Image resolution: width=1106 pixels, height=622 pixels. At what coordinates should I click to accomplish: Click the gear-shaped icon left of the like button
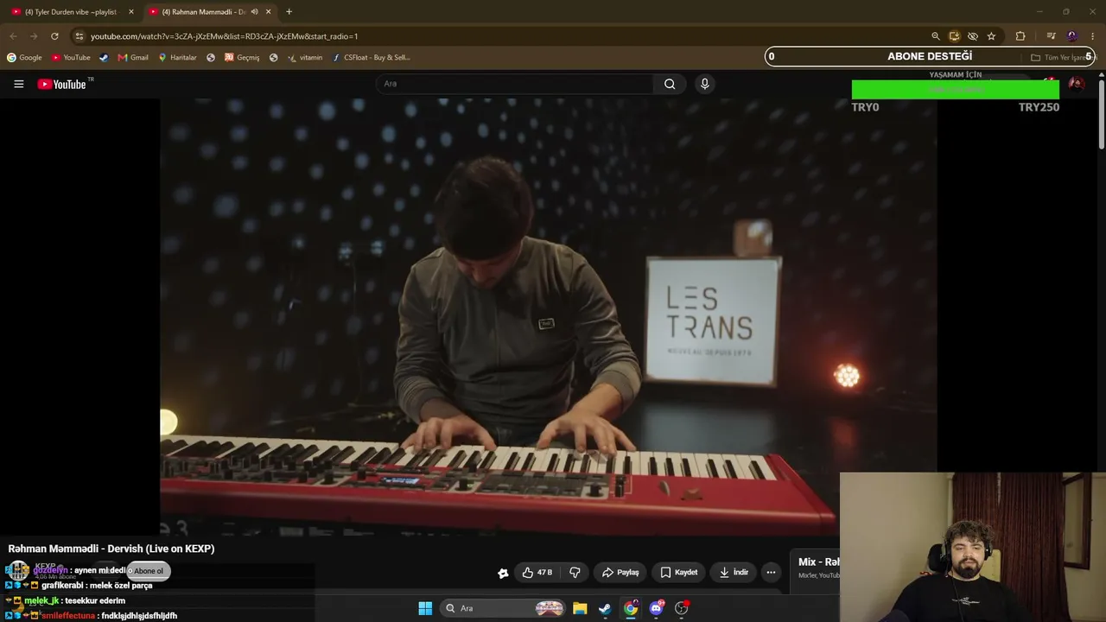tap(503, 573)
